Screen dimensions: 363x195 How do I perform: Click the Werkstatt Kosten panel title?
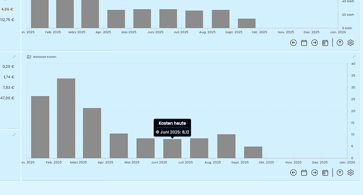coord(44,57)
